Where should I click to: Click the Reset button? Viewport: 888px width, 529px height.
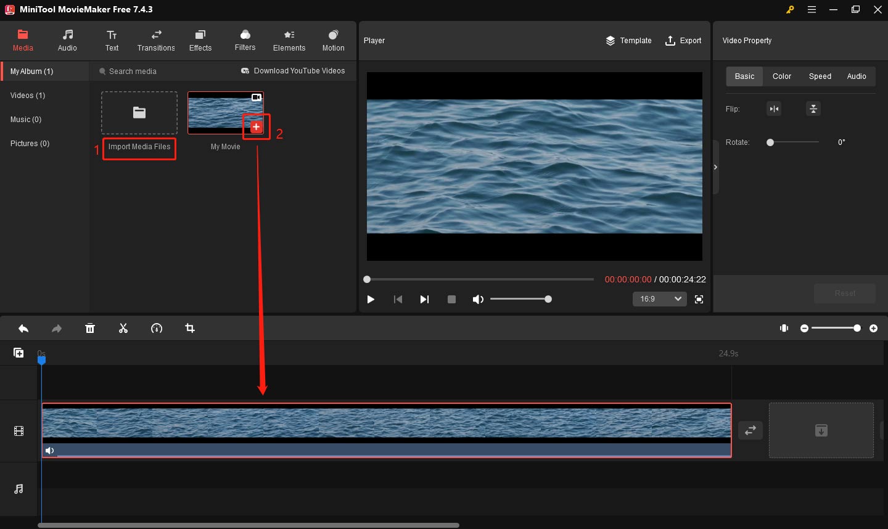845,293
